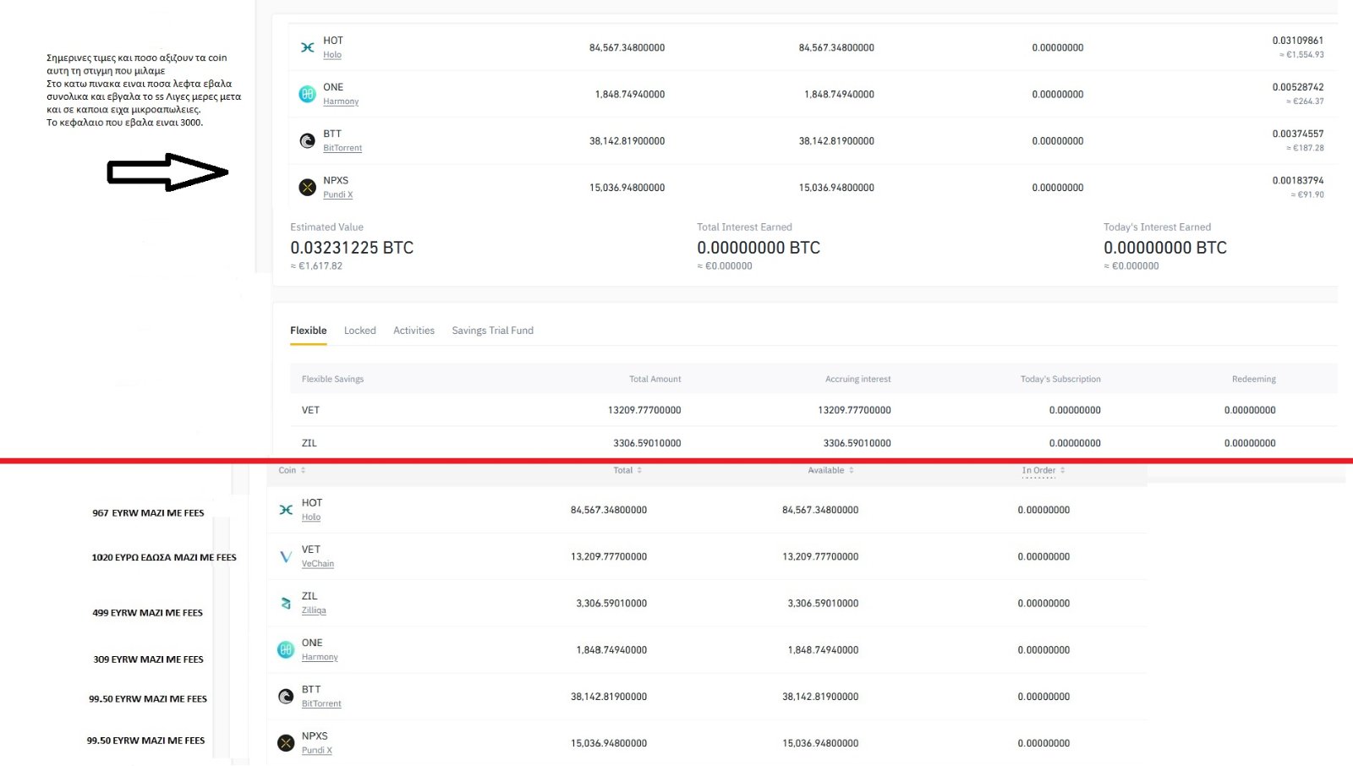Open the BitTorrent link in top table

[x=342, y=148]
